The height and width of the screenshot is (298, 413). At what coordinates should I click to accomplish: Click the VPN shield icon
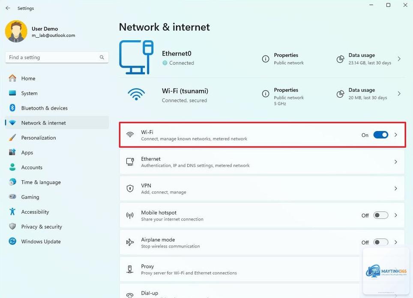point(130,188)
